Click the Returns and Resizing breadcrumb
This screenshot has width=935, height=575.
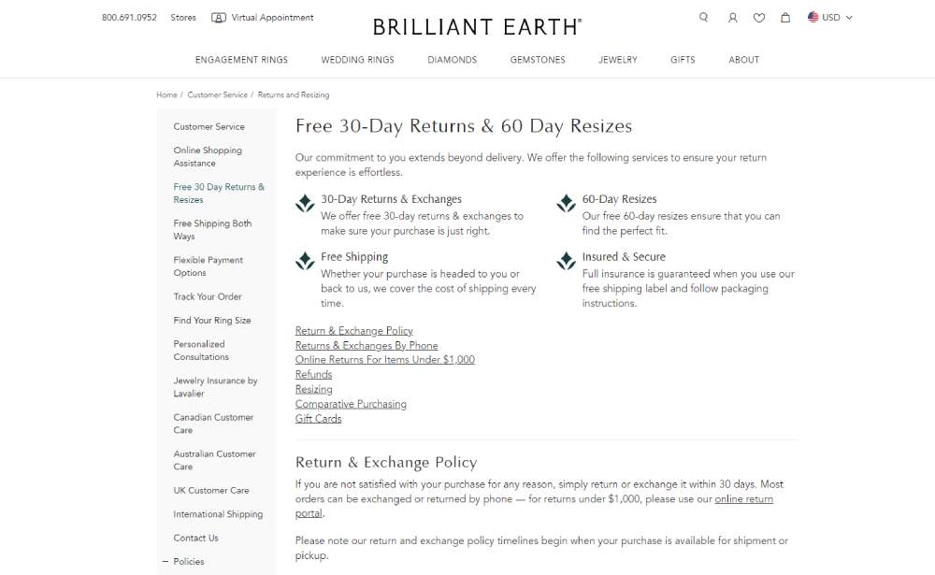click(294, 94)
